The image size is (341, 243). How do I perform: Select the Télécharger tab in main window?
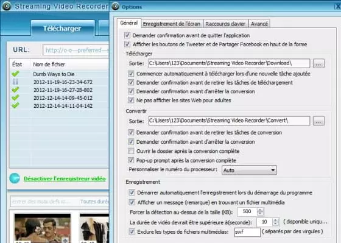(x=63, y=28)
